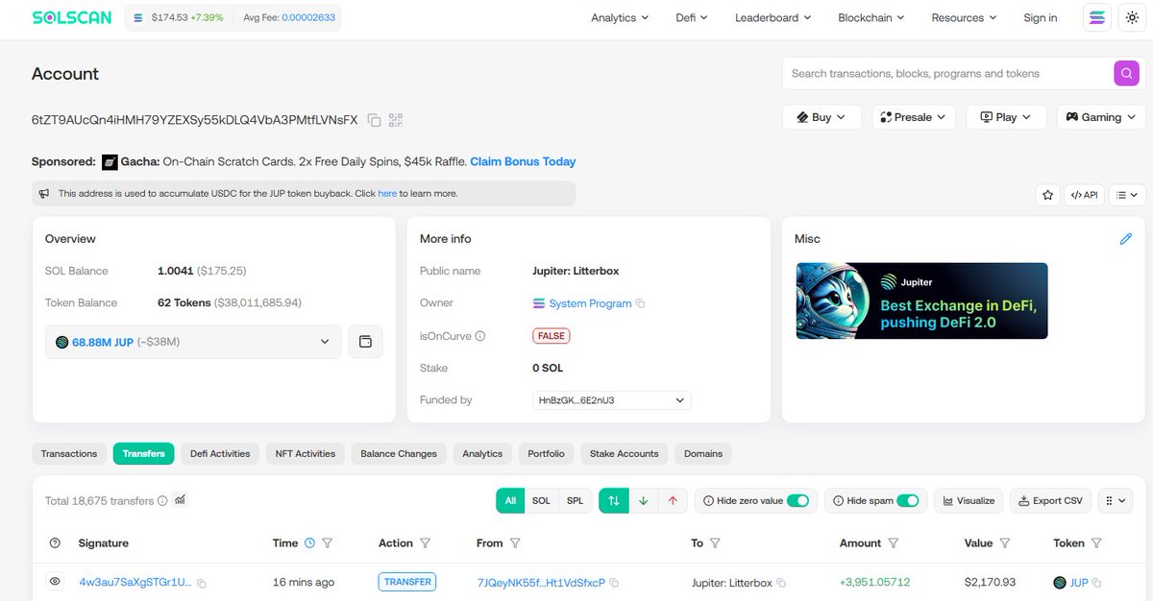Filter the Signature column help icon
The width and height of the screenshot is (1153, 601).
(55, 543)
